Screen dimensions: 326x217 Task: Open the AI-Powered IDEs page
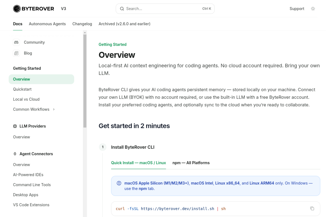[x=28, y=175]
